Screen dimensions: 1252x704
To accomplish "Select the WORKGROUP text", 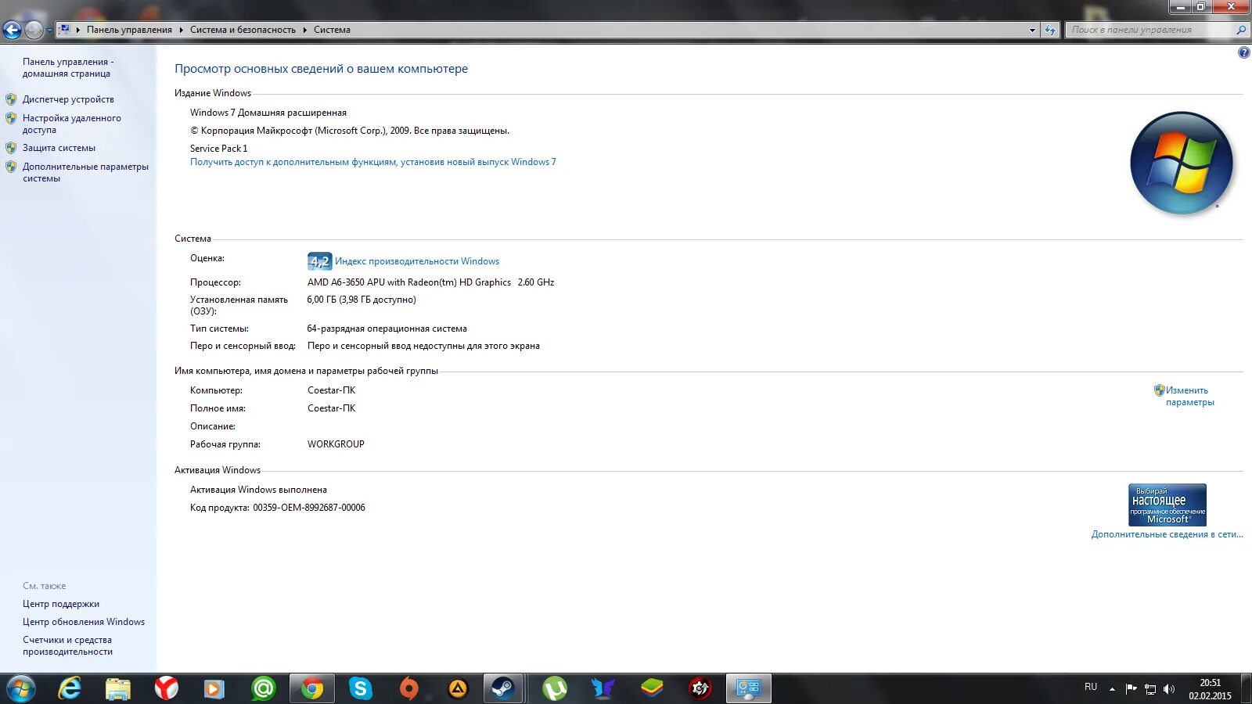I will (336, 444).
